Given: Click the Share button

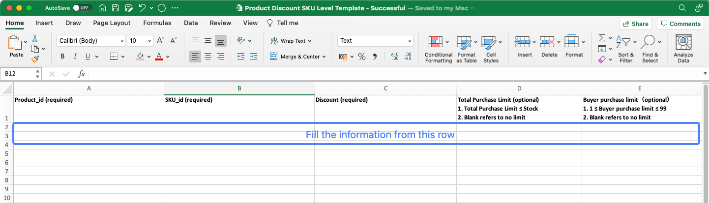Looking at the screenshot, I should click(635, 24).
